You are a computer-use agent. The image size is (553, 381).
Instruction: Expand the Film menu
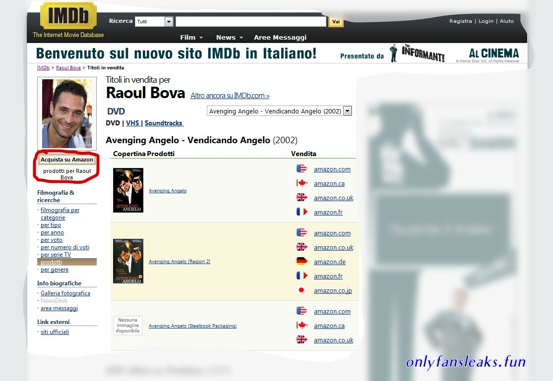[x=191, y=37]
